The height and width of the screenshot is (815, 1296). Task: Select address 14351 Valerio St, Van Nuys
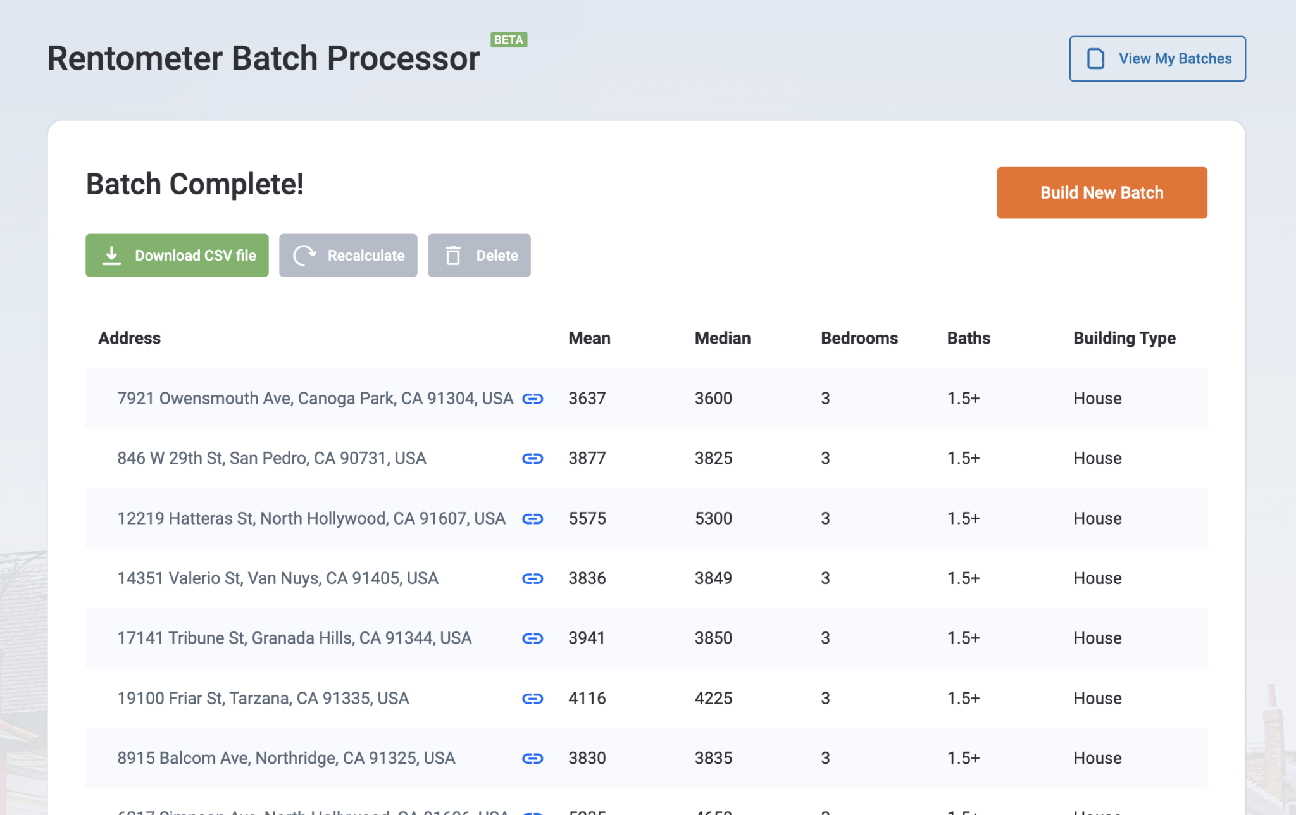click(x=277, y=578)
